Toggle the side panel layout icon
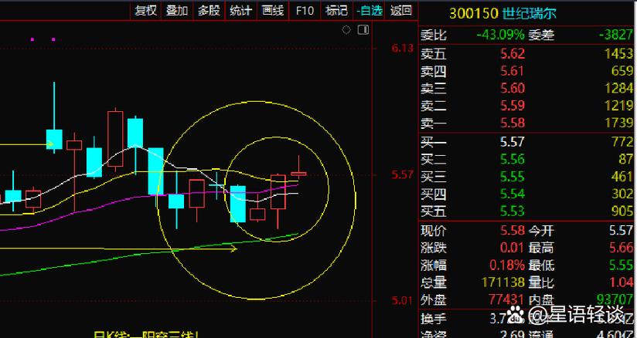637x338 pixels. (362, 30)
